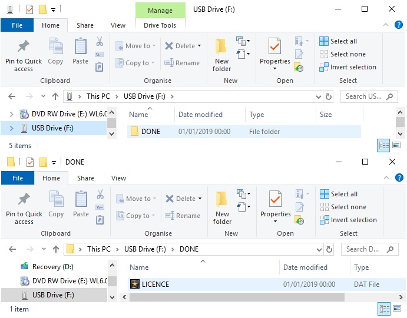This screenshot has height=318, width=407.
Task: Click the Paste icon in the DONE window
Action: click(81, 203)
